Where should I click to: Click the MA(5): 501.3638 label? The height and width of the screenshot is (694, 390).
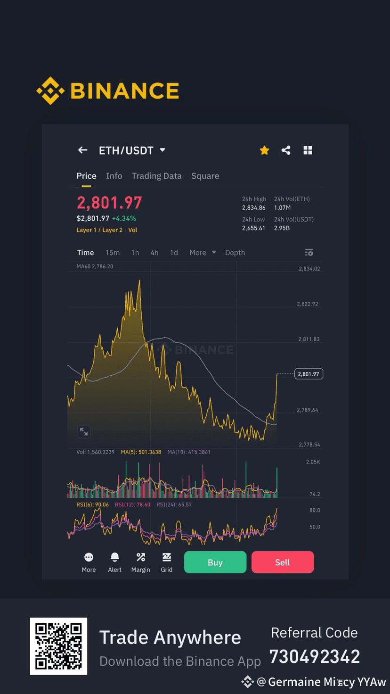(x=141, y=452)
